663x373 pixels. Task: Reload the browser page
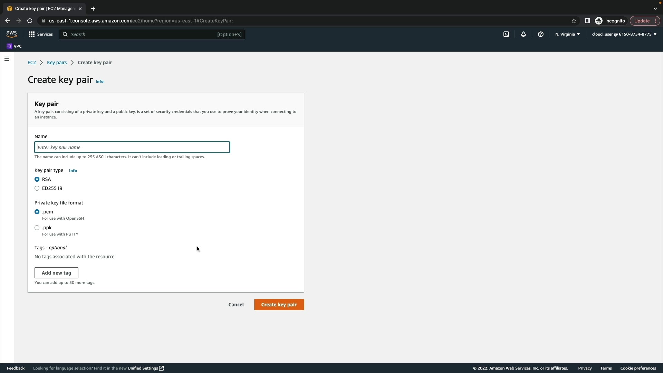point(30,21)
